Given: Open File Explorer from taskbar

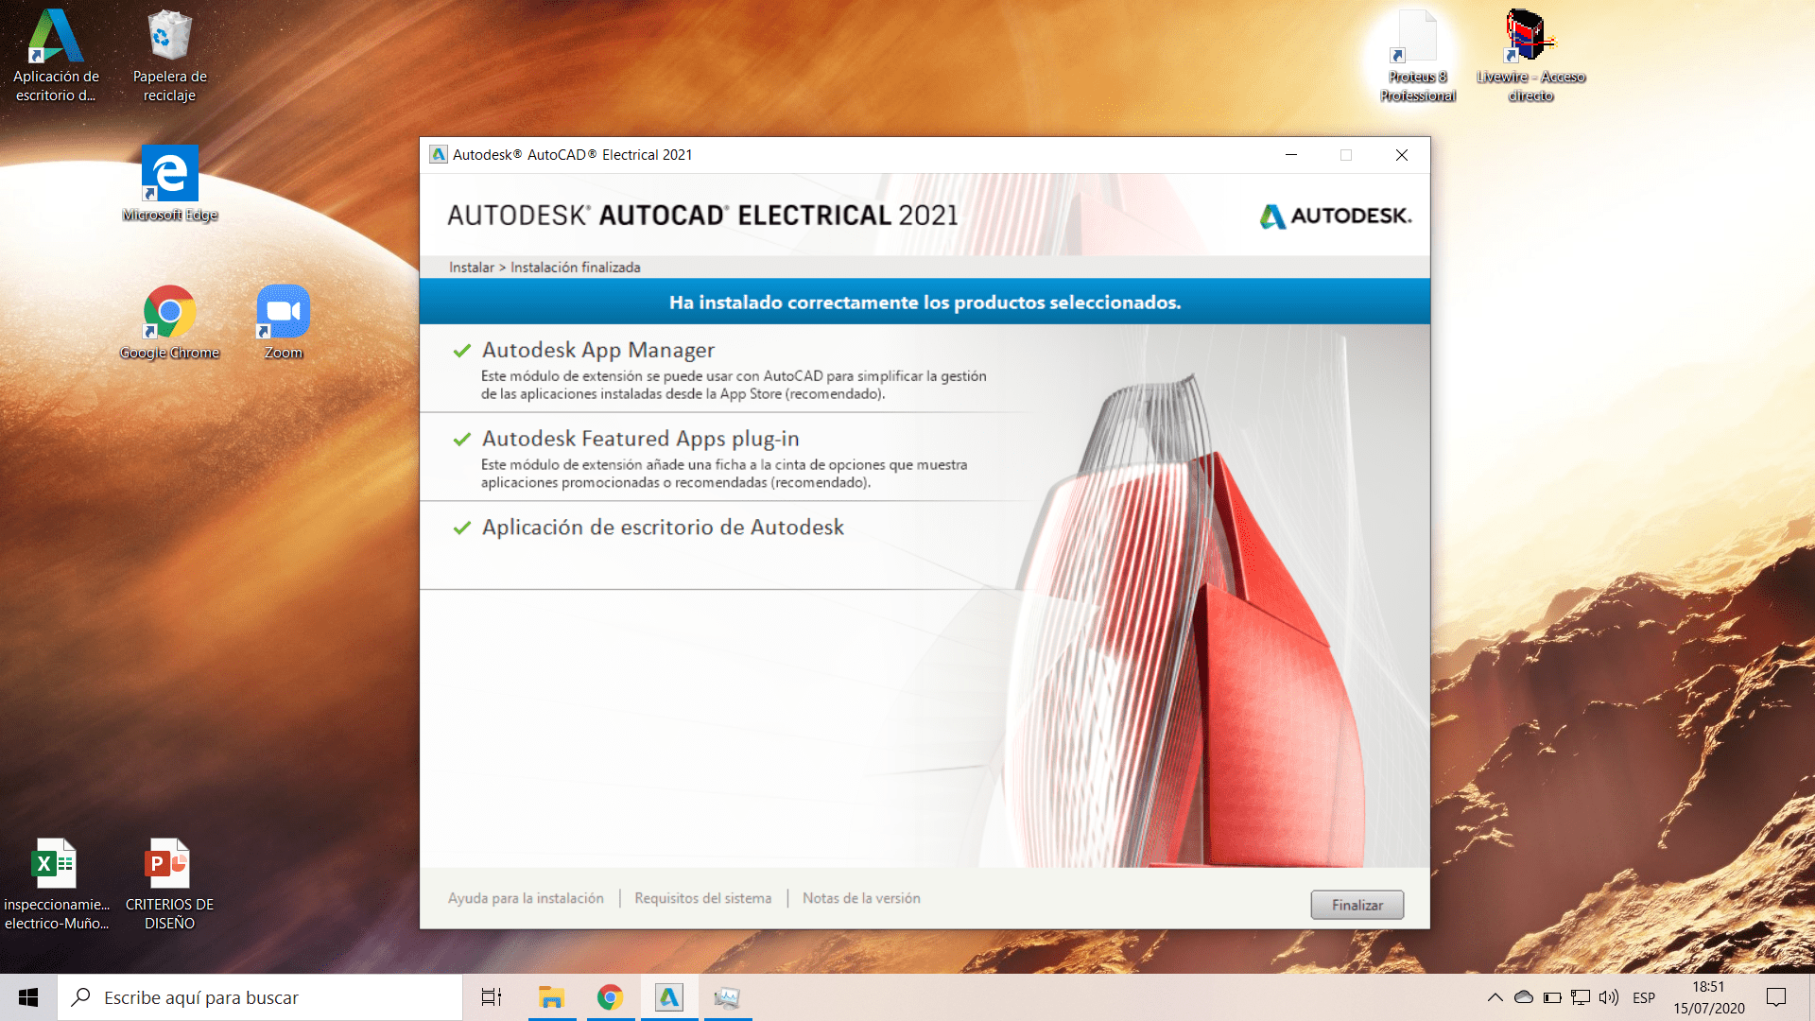Looking at the screenshot, I should [x=551, y=997].
